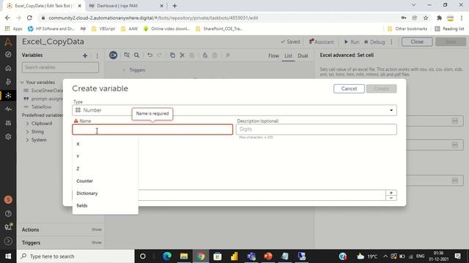Collapse Your variables section
469x263 pixels.
(x=22, y=83)
